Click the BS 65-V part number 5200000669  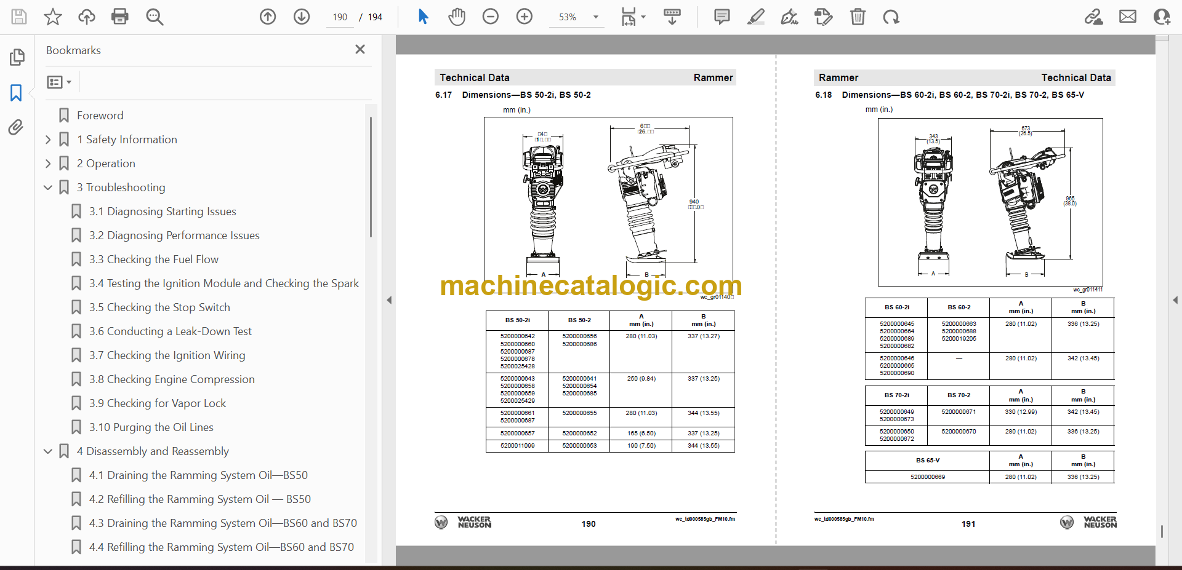(928, 477)
